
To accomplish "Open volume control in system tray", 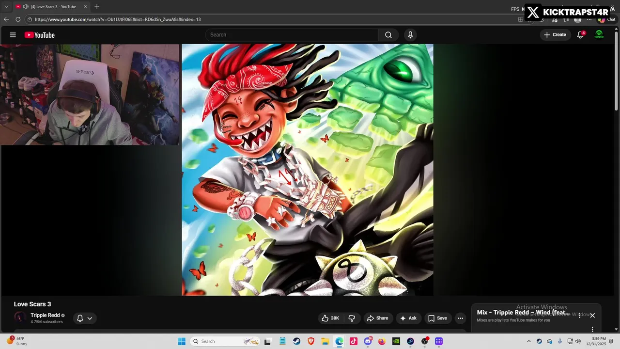I will (578, 341).
